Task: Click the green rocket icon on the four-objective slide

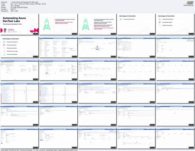Action: tap(85, 24)
